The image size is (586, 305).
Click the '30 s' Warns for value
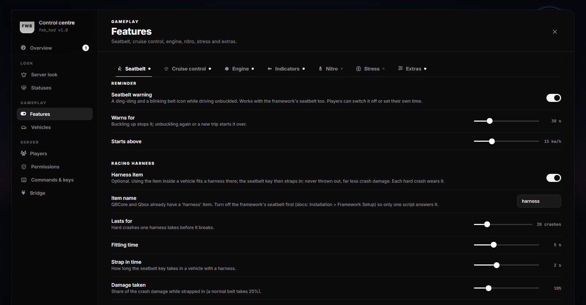(556, 121)
